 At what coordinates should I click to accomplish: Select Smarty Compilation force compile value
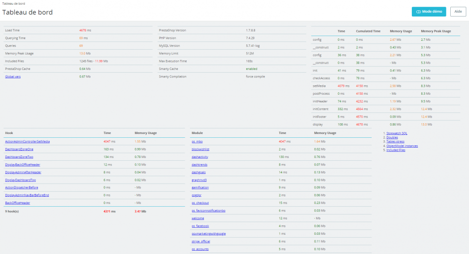click(256, 77)
